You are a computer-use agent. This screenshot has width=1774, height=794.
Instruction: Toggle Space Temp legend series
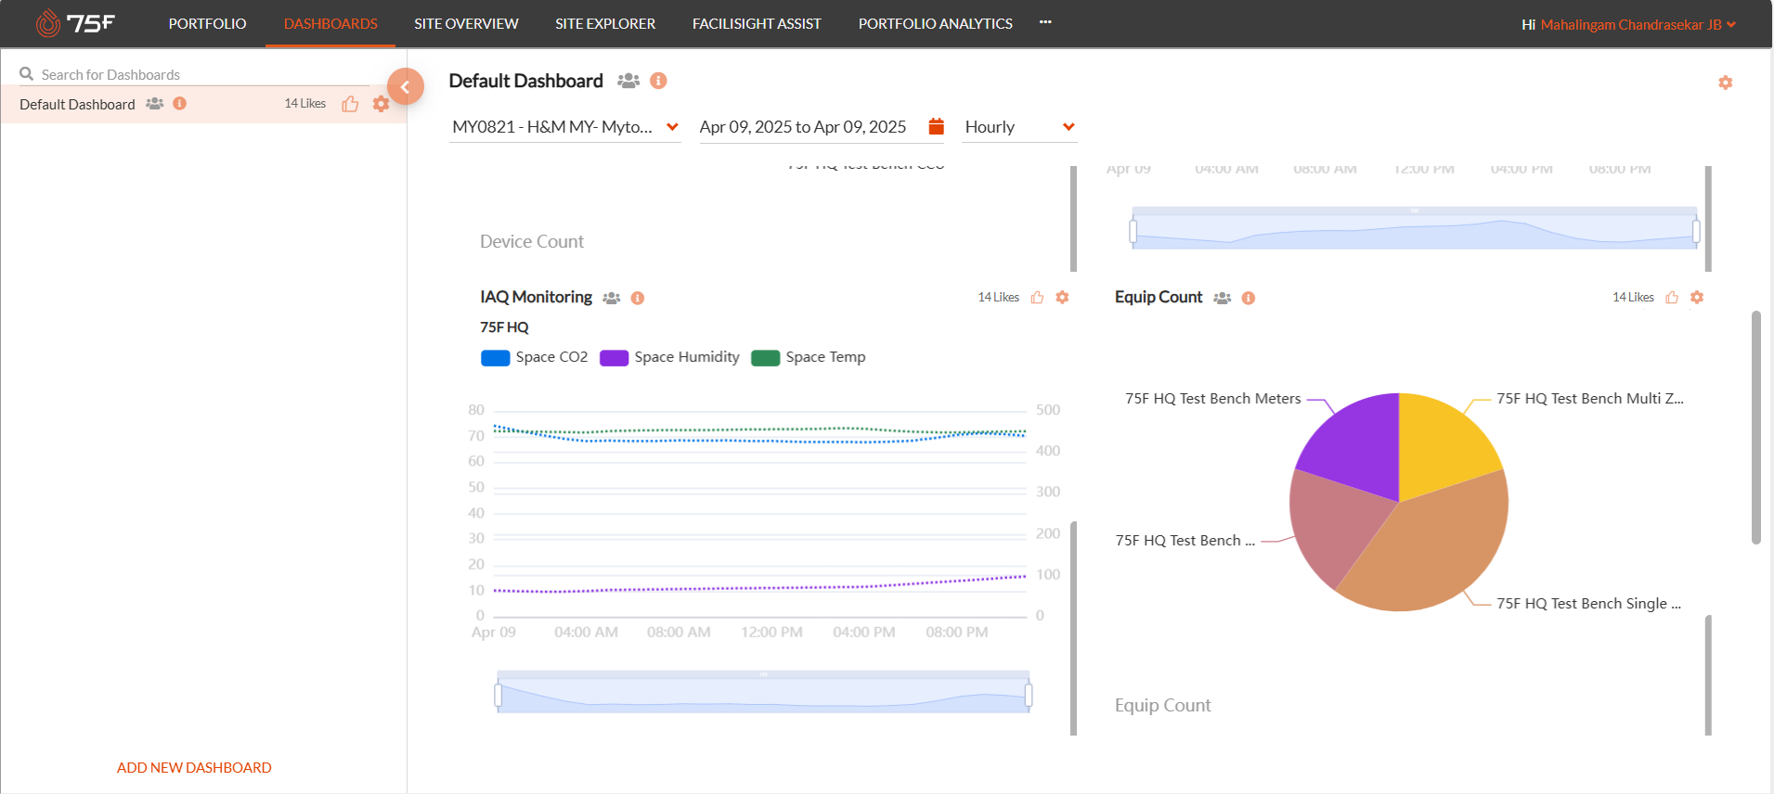coord(809,357)
